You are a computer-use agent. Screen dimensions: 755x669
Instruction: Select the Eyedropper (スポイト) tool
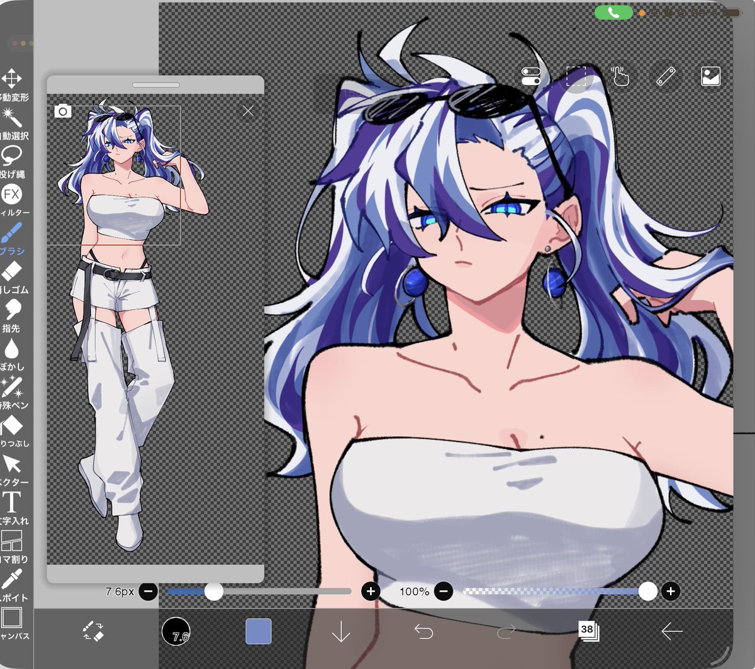pos(12,585)
